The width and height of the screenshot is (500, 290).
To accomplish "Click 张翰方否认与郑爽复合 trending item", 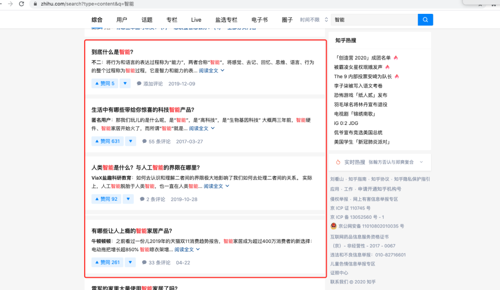I will click(x=391, y=162).
